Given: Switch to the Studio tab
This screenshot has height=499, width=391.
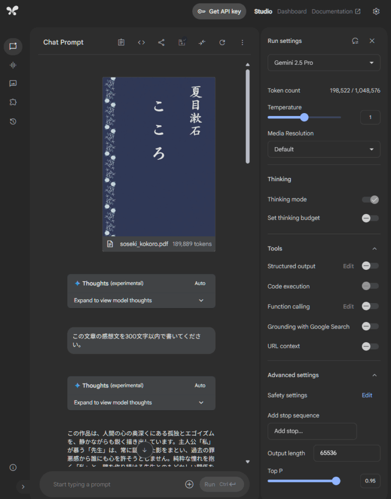Looking at the screenshot, I should pyautogui.click(x=263, y=12).
